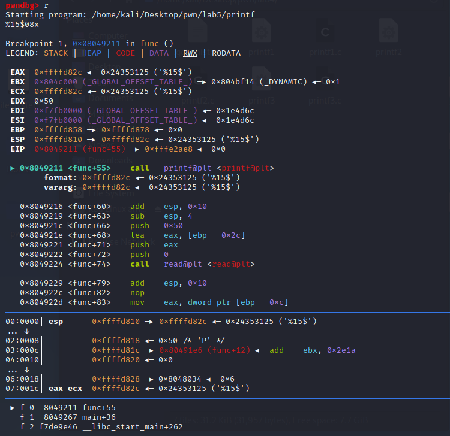Click the underlined RWX legend label
The image size is (450, 436).
tap(190, 53)
